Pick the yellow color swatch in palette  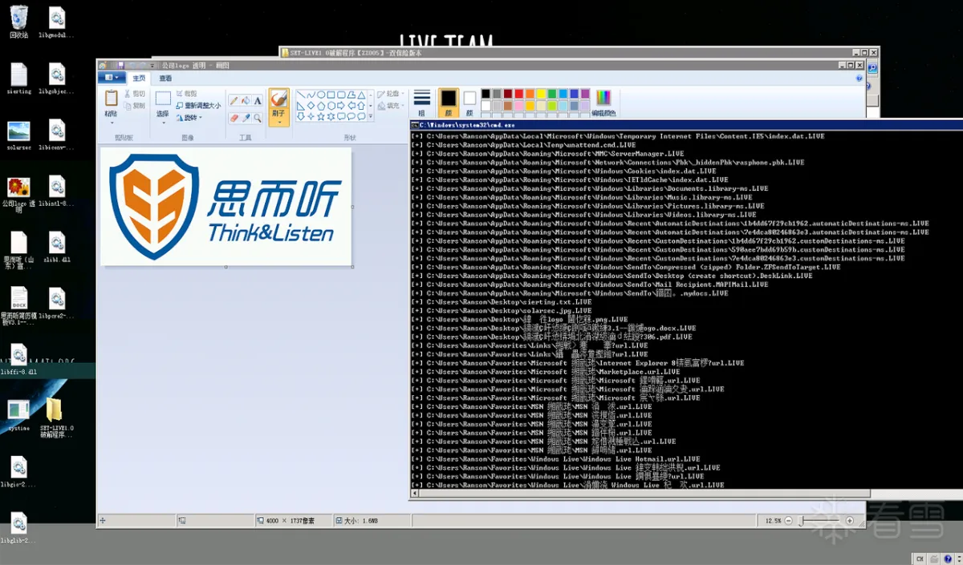[542, 94]
